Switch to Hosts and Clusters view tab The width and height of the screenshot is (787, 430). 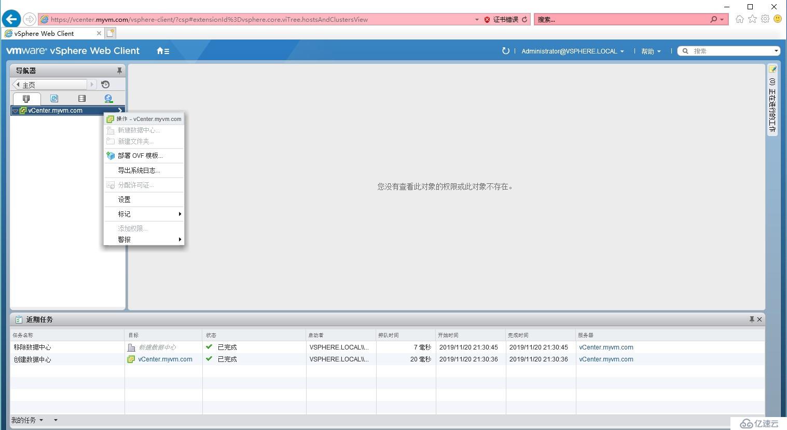coord(26,98)
